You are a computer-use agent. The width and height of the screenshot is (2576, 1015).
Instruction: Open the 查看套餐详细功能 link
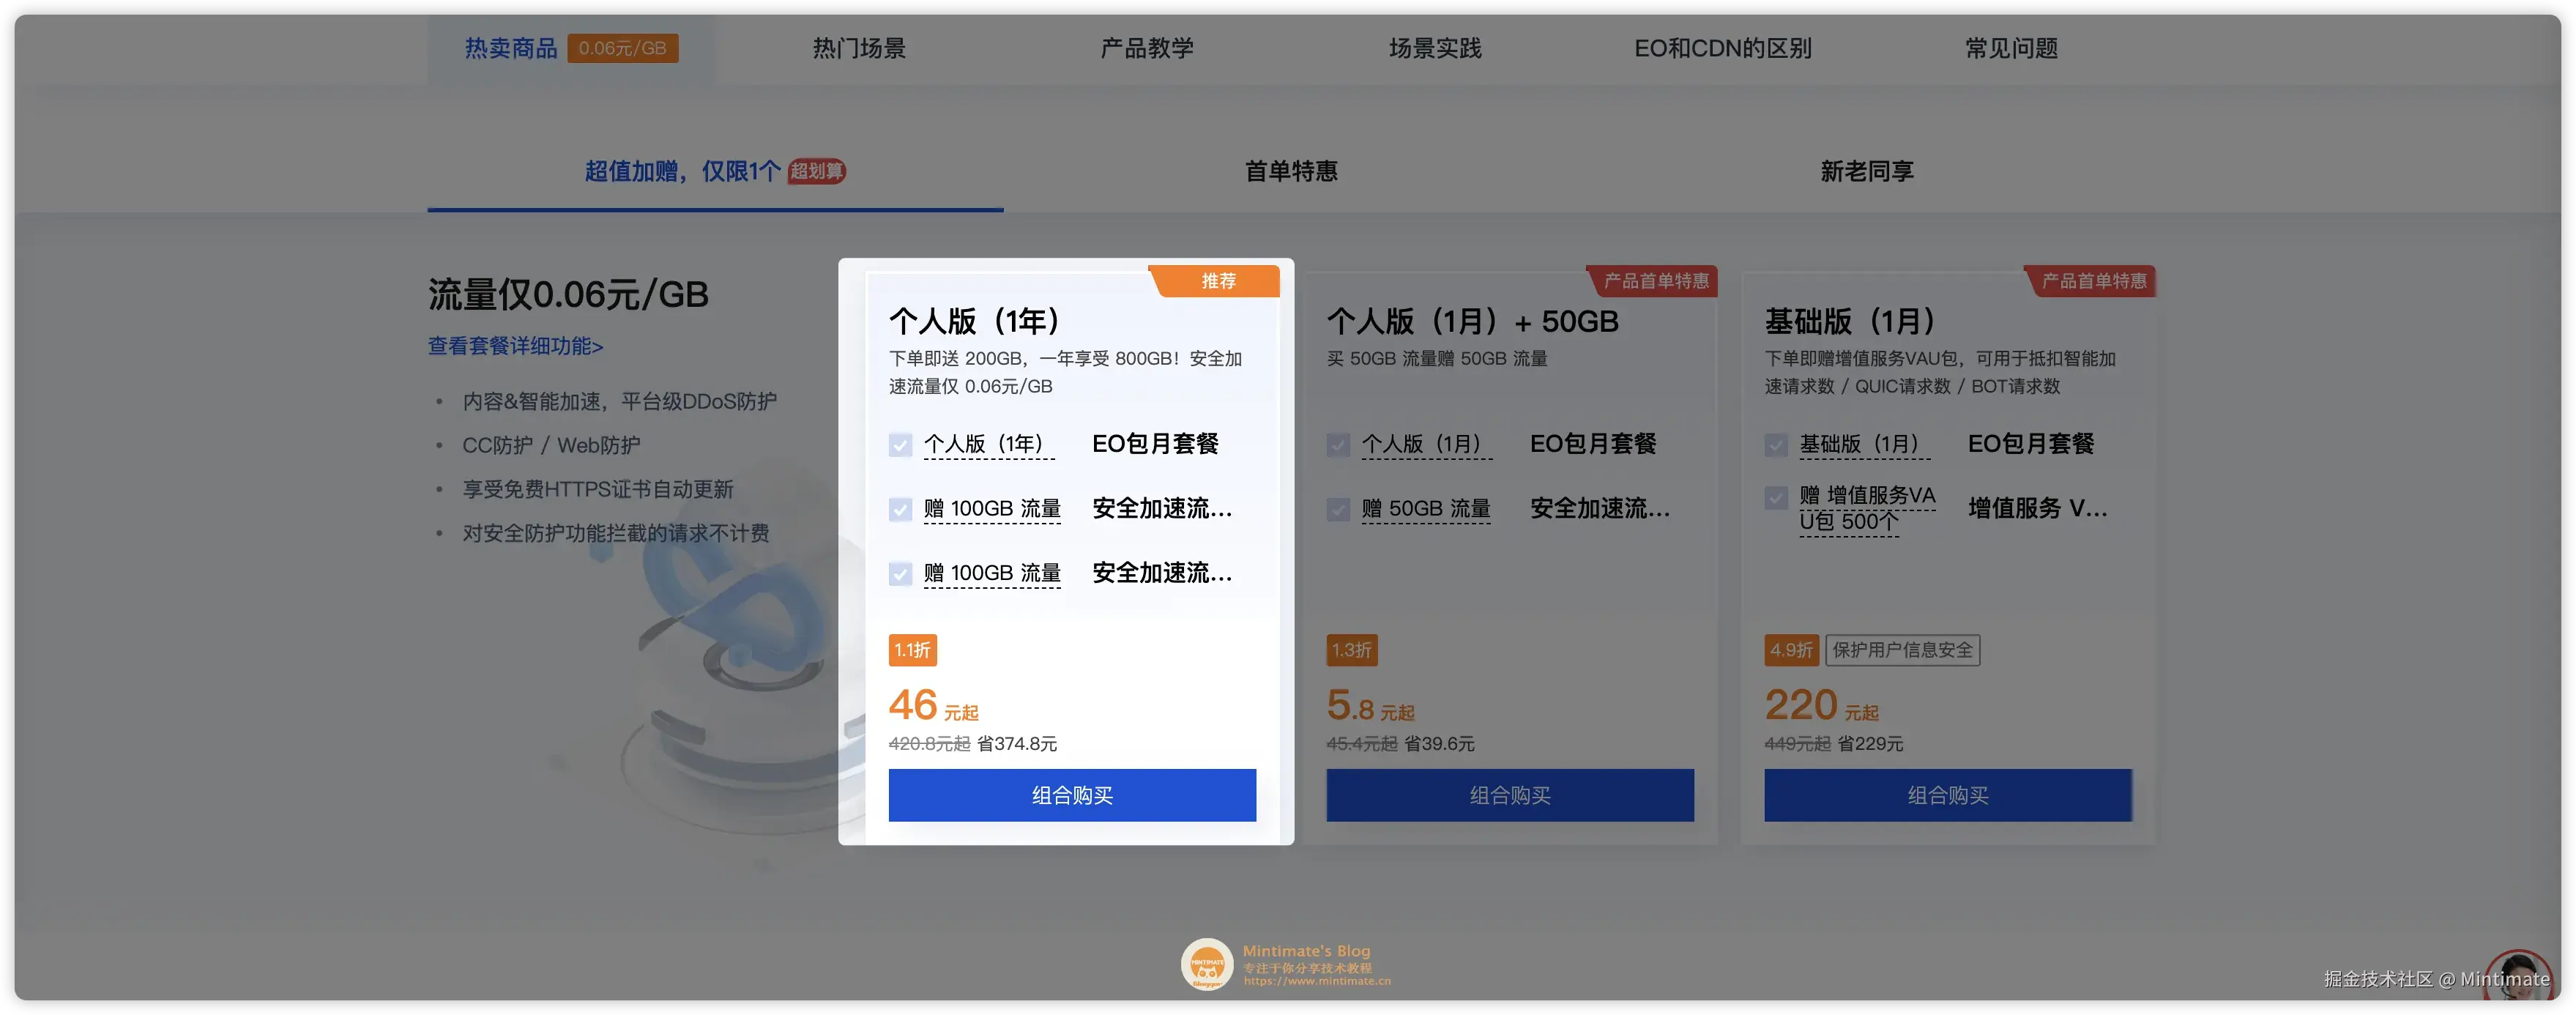(515, 346)
